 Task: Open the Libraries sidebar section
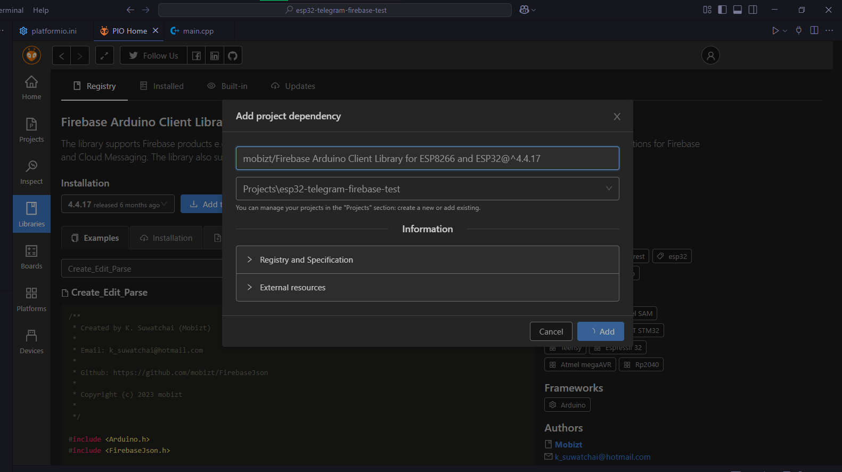pos(31,214)
